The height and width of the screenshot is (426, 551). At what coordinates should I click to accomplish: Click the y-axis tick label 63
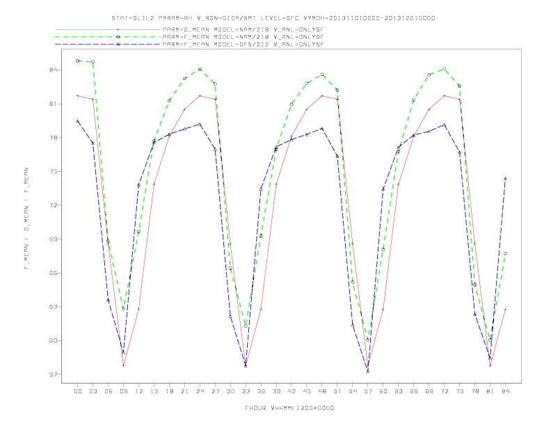54,307
